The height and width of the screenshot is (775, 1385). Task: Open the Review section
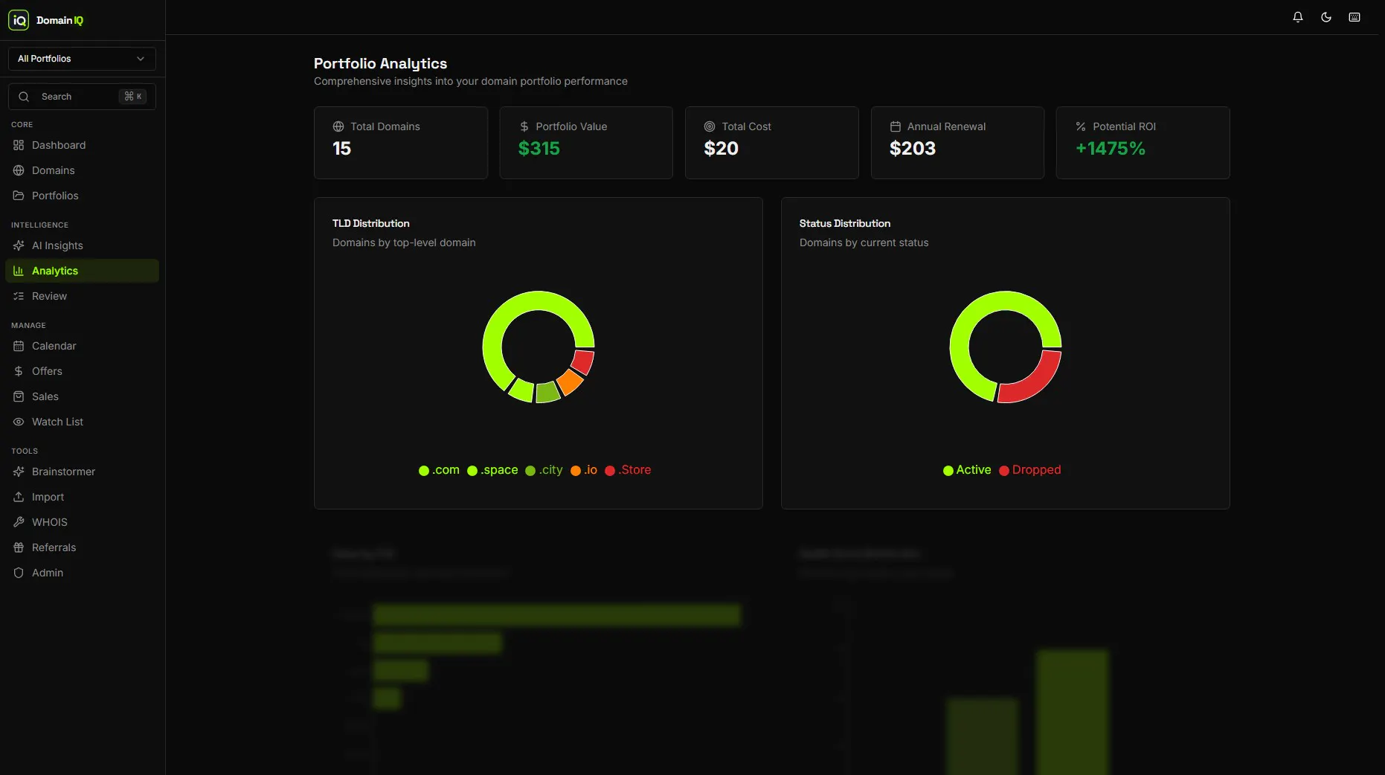point(82,296)
